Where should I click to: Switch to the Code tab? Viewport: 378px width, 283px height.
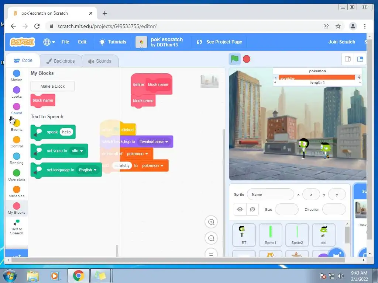tap(23, 60)
